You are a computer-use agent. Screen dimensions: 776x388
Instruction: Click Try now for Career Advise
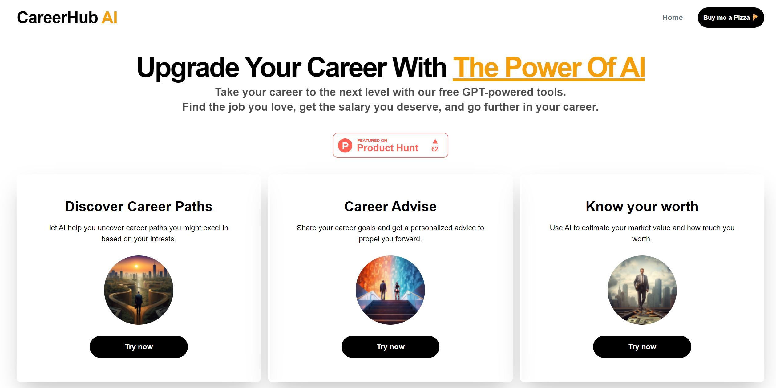tap(390, 346)
